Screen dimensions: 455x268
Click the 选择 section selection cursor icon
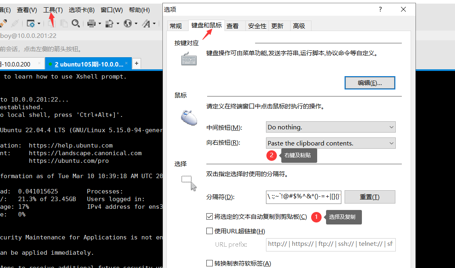pyautogui.click(x=189, y=183)
